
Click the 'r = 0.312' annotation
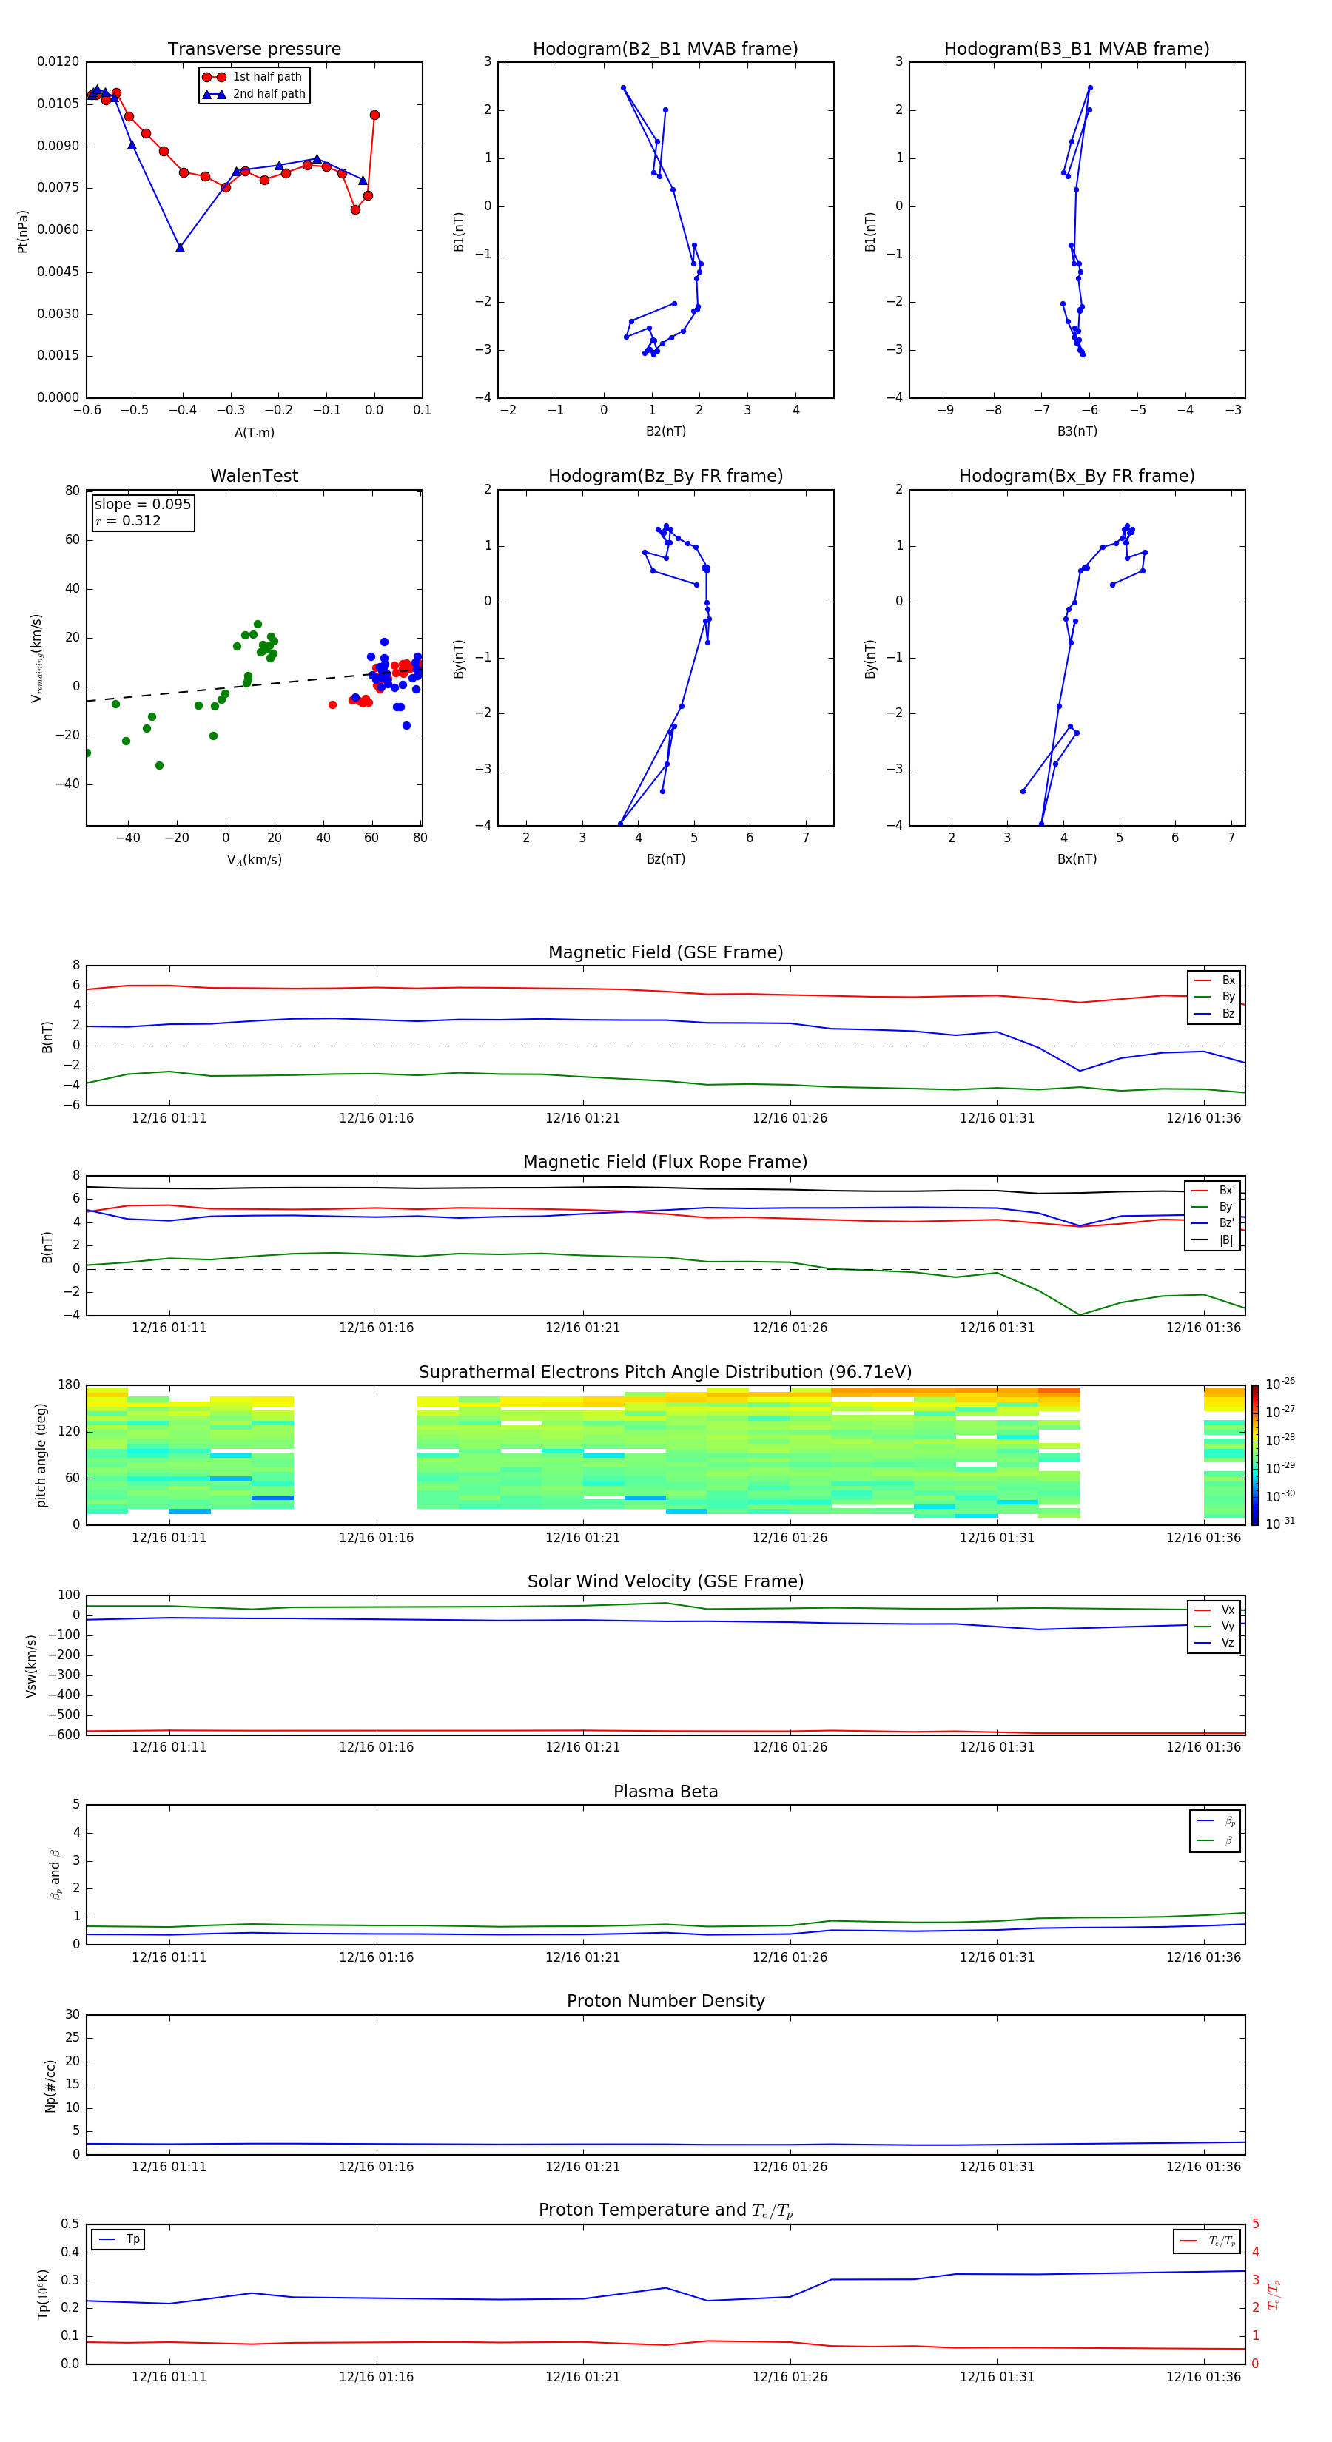pyautogui.click(x=128, y=520)
